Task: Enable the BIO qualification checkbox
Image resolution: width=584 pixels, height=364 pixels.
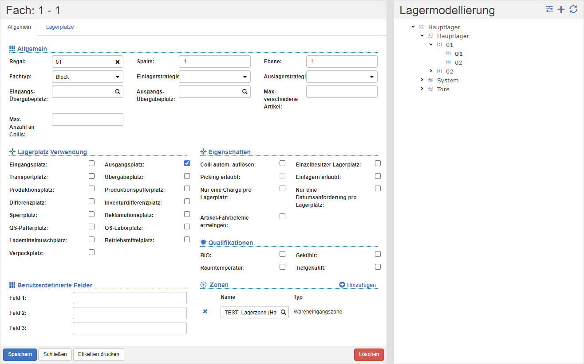Action: (x=282, y=254)
